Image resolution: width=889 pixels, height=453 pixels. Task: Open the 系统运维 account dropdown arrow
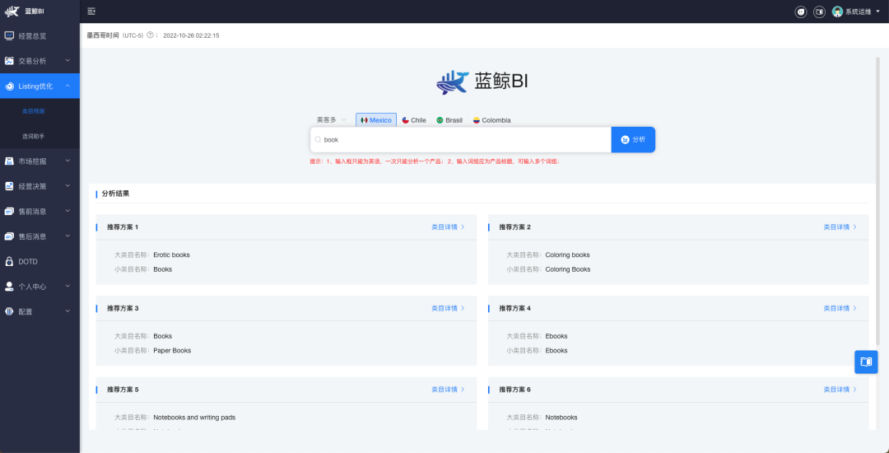877,12
